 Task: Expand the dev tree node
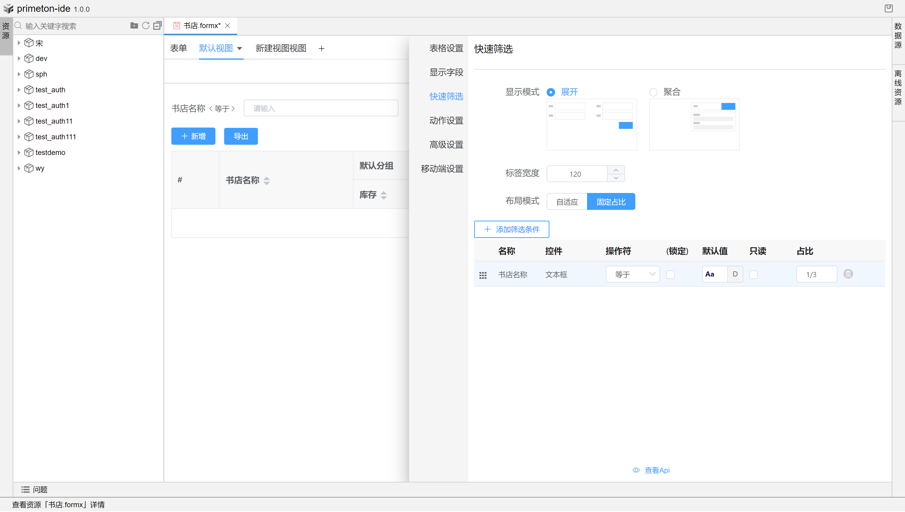pyautogui.click(x=19, y=58)
